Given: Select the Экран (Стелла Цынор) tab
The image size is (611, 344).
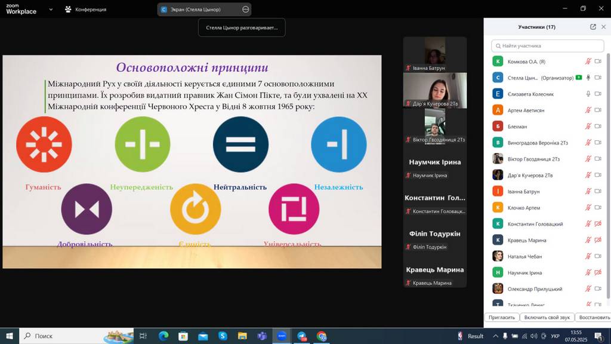Looking at the screenshot, I should point(204,10).
